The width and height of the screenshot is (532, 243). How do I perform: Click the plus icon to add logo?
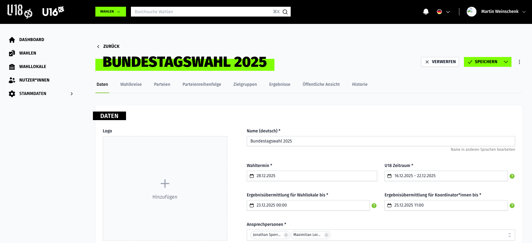pyautogui.click(x=165, y=184)
